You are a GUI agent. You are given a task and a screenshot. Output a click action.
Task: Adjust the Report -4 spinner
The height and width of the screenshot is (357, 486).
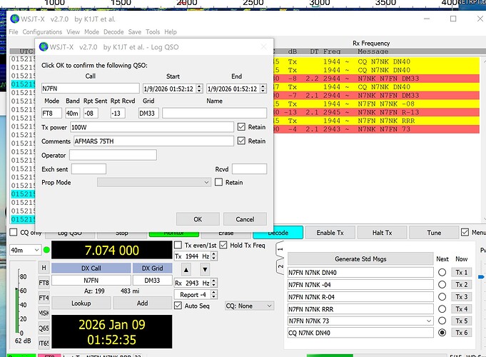[x=214, y=294]
